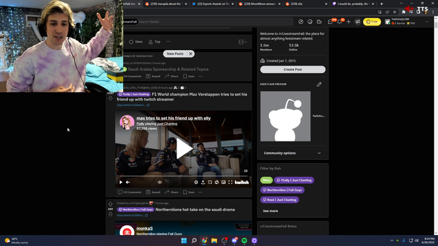Screen dimensions: 438x246
Task: Click the Advertise megaphone icon
Action: (357, 22)
